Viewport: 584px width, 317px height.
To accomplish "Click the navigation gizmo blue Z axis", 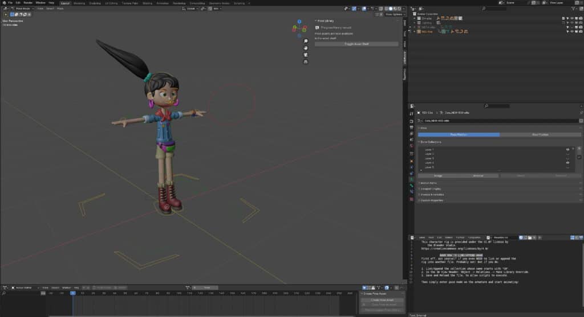I will (x=299, y=22).
